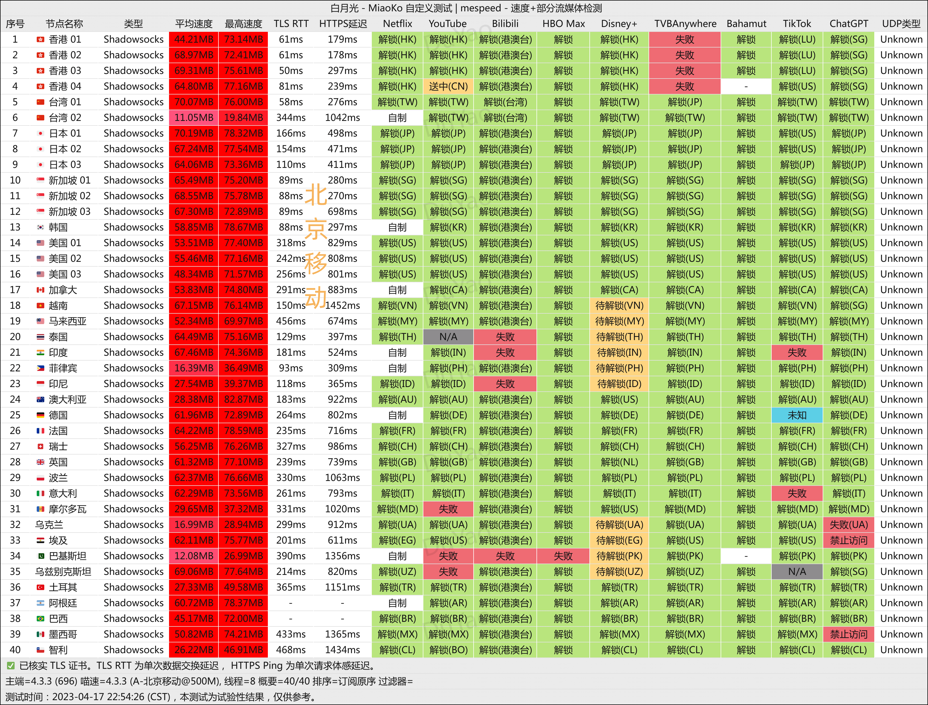Click 44.21MB average speed for 香港 01
The image size is (928, 705).
(x=194, y=39)
